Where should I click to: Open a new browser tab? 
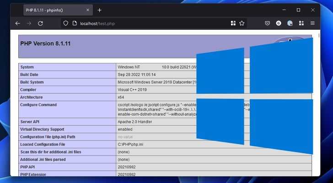(x=99, y=10)
